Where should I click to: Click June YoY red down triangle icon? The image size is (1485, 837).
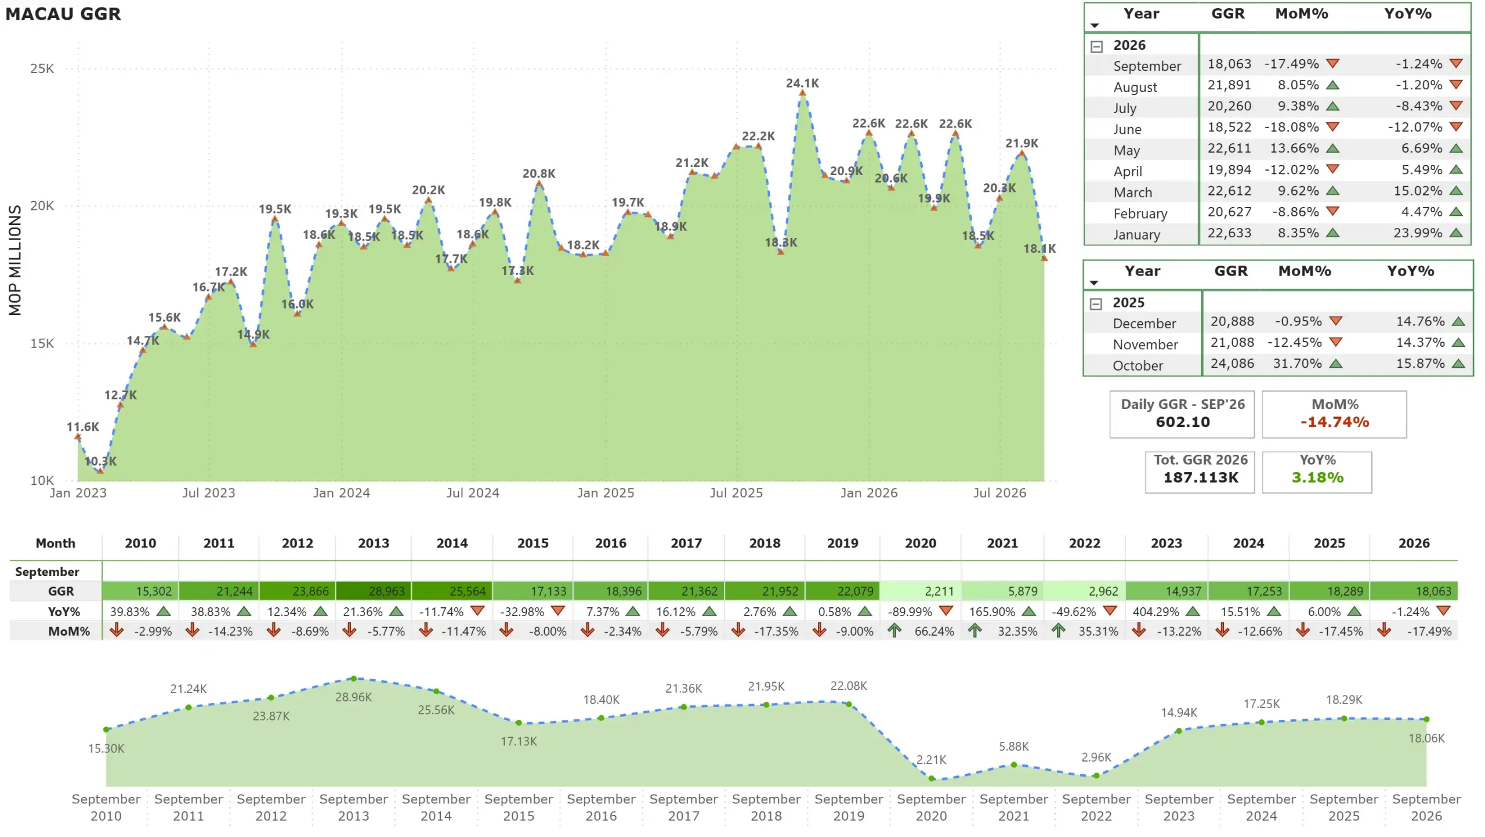(x=1456, y=126)
